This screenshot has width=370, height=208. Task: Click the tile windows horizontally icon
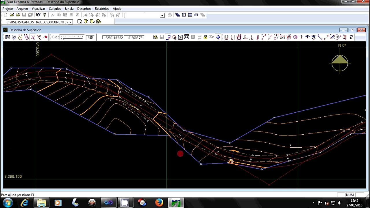(190, 15)
